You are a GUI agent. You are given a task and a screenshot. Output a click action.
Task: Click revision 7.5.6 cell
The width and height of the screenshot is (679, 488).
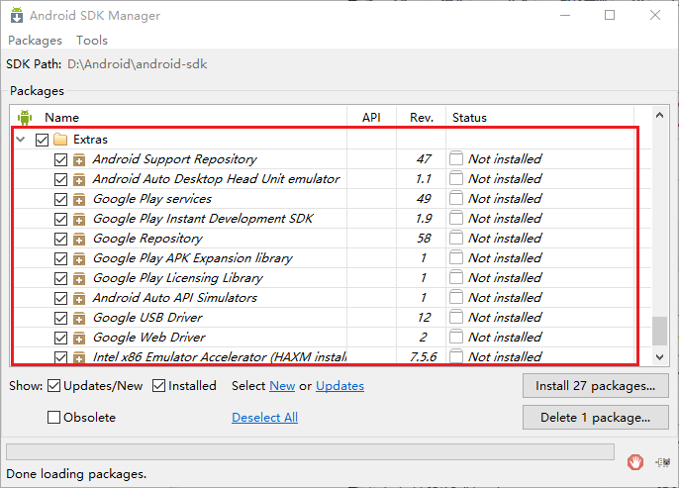click(x=423, y=356)
